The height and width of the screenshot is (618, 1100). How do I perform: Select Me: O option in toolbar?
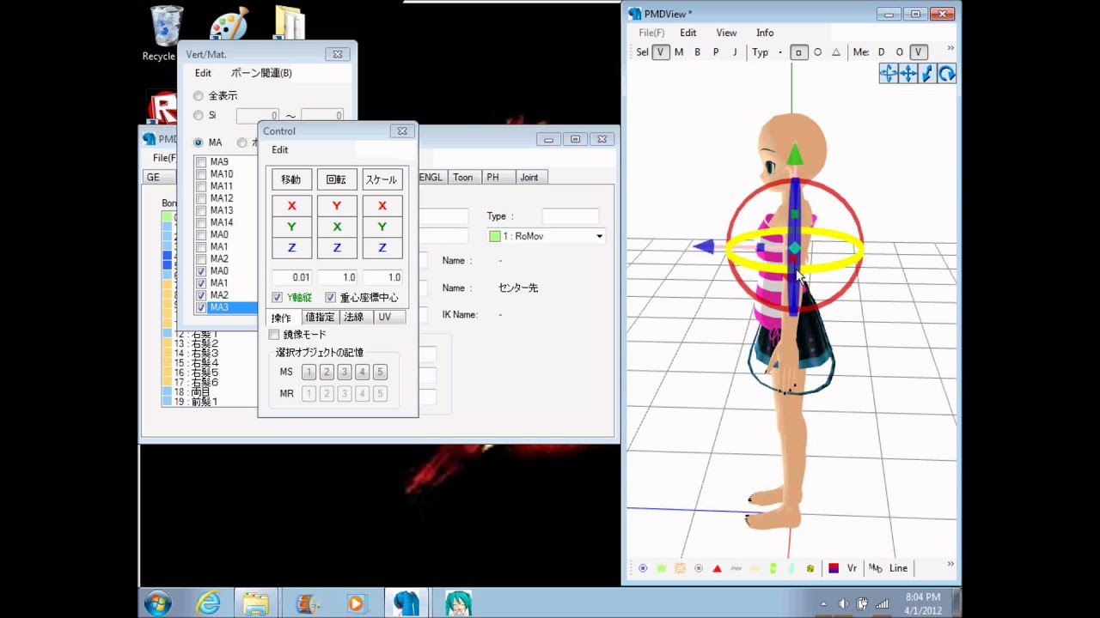coord(900,52)
